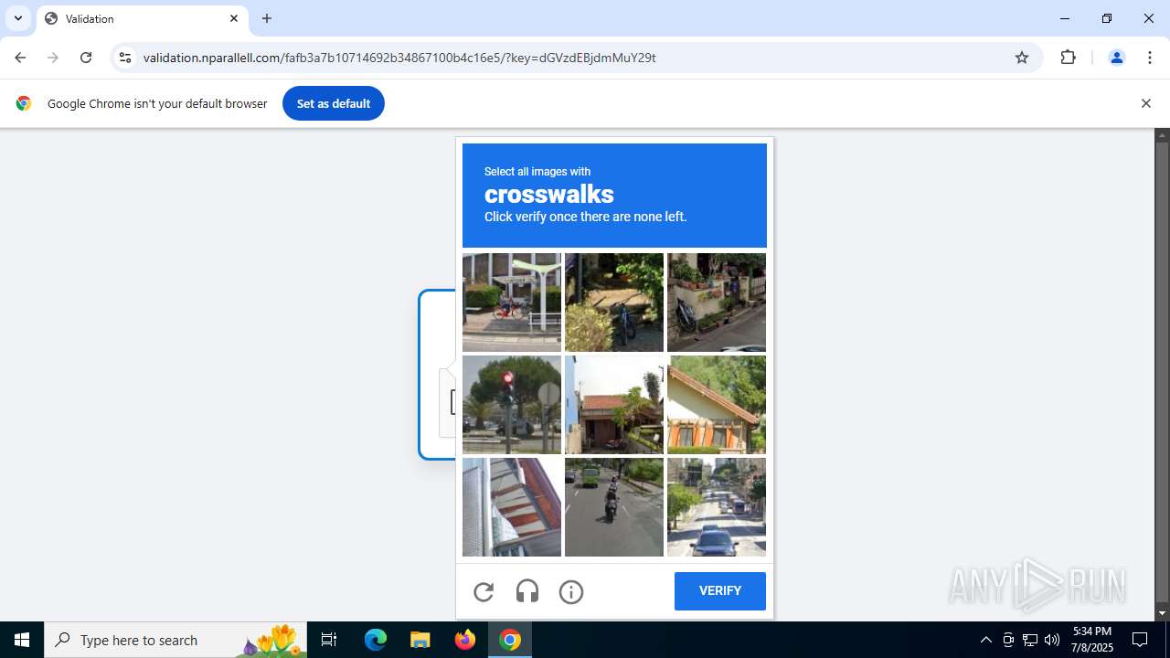Launch Firefox from taskbar
Viewport: 1170px width, 658px height.
coord(465,640)
